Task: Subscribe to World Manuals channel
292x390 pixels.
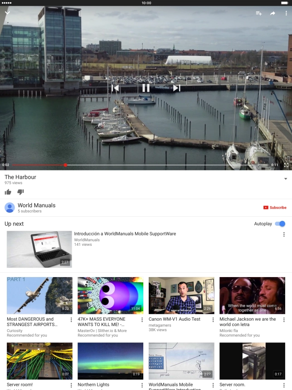Action: click(x=275, y=207)
